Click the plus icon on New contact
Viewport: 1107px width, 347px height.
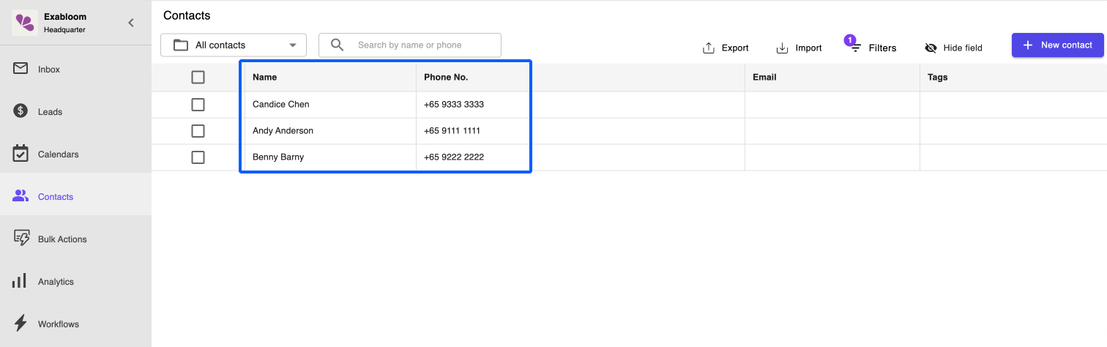[1027, 45]
